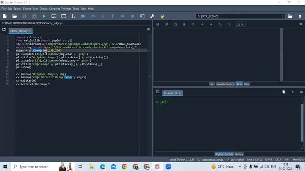Close the canny_edge.py tab
Viewport: 305px width, 171px height.
click(30, 31)
